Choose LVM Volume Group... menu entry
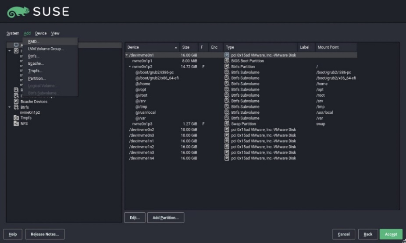 point(50,49)
